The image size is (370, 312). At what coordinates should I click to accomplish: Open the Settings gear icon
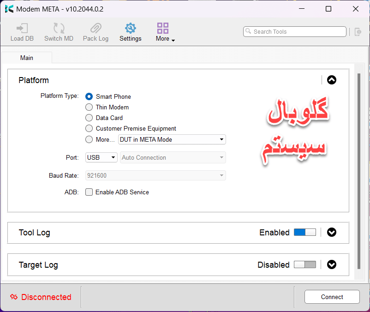click(131, 28)
